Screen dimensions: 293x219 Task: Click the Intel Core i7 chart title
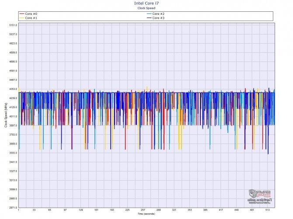(x=146, y=3)
